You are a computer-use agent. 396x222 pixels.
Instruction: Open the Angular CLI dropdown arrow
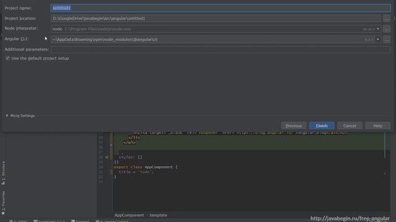tap(378, 39)
